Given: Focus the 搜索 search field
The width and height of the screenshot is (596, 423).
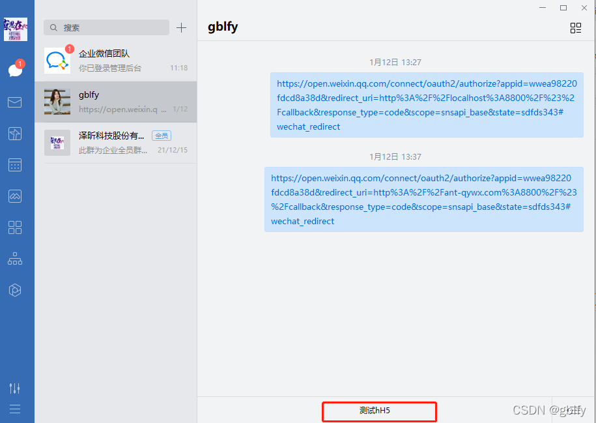Looking at the screenshot, I should tap(106, 28).
